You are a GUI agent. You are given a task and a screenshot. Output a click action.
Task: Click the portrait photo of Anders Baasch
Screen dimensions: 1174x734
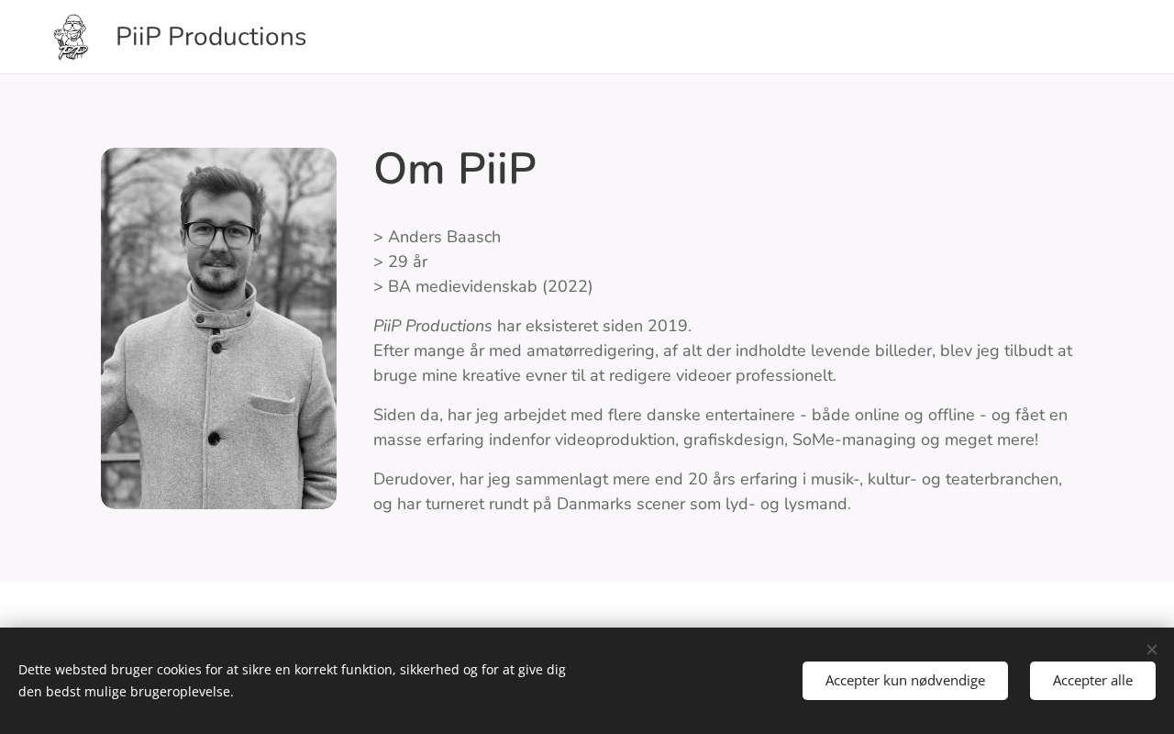pos(218,328)
